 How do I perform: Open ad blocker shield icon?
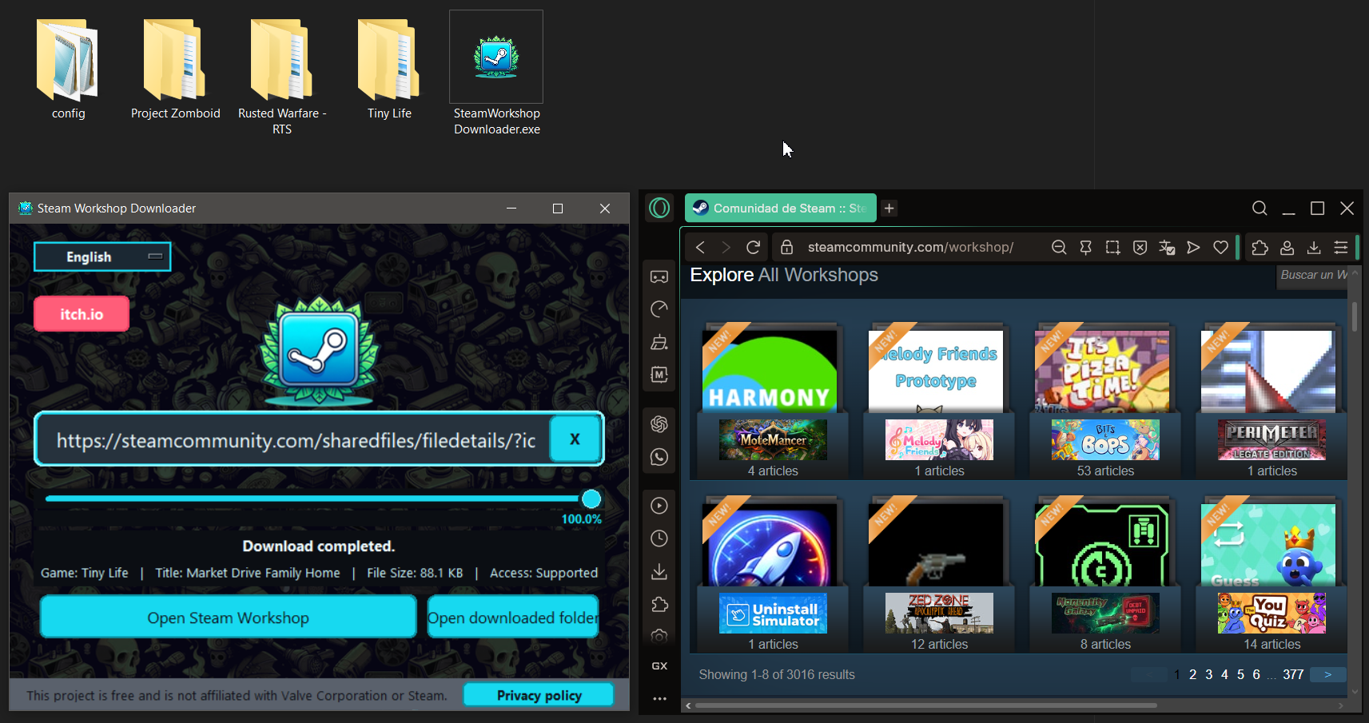pyautogui.click(x=1140, y=248)
